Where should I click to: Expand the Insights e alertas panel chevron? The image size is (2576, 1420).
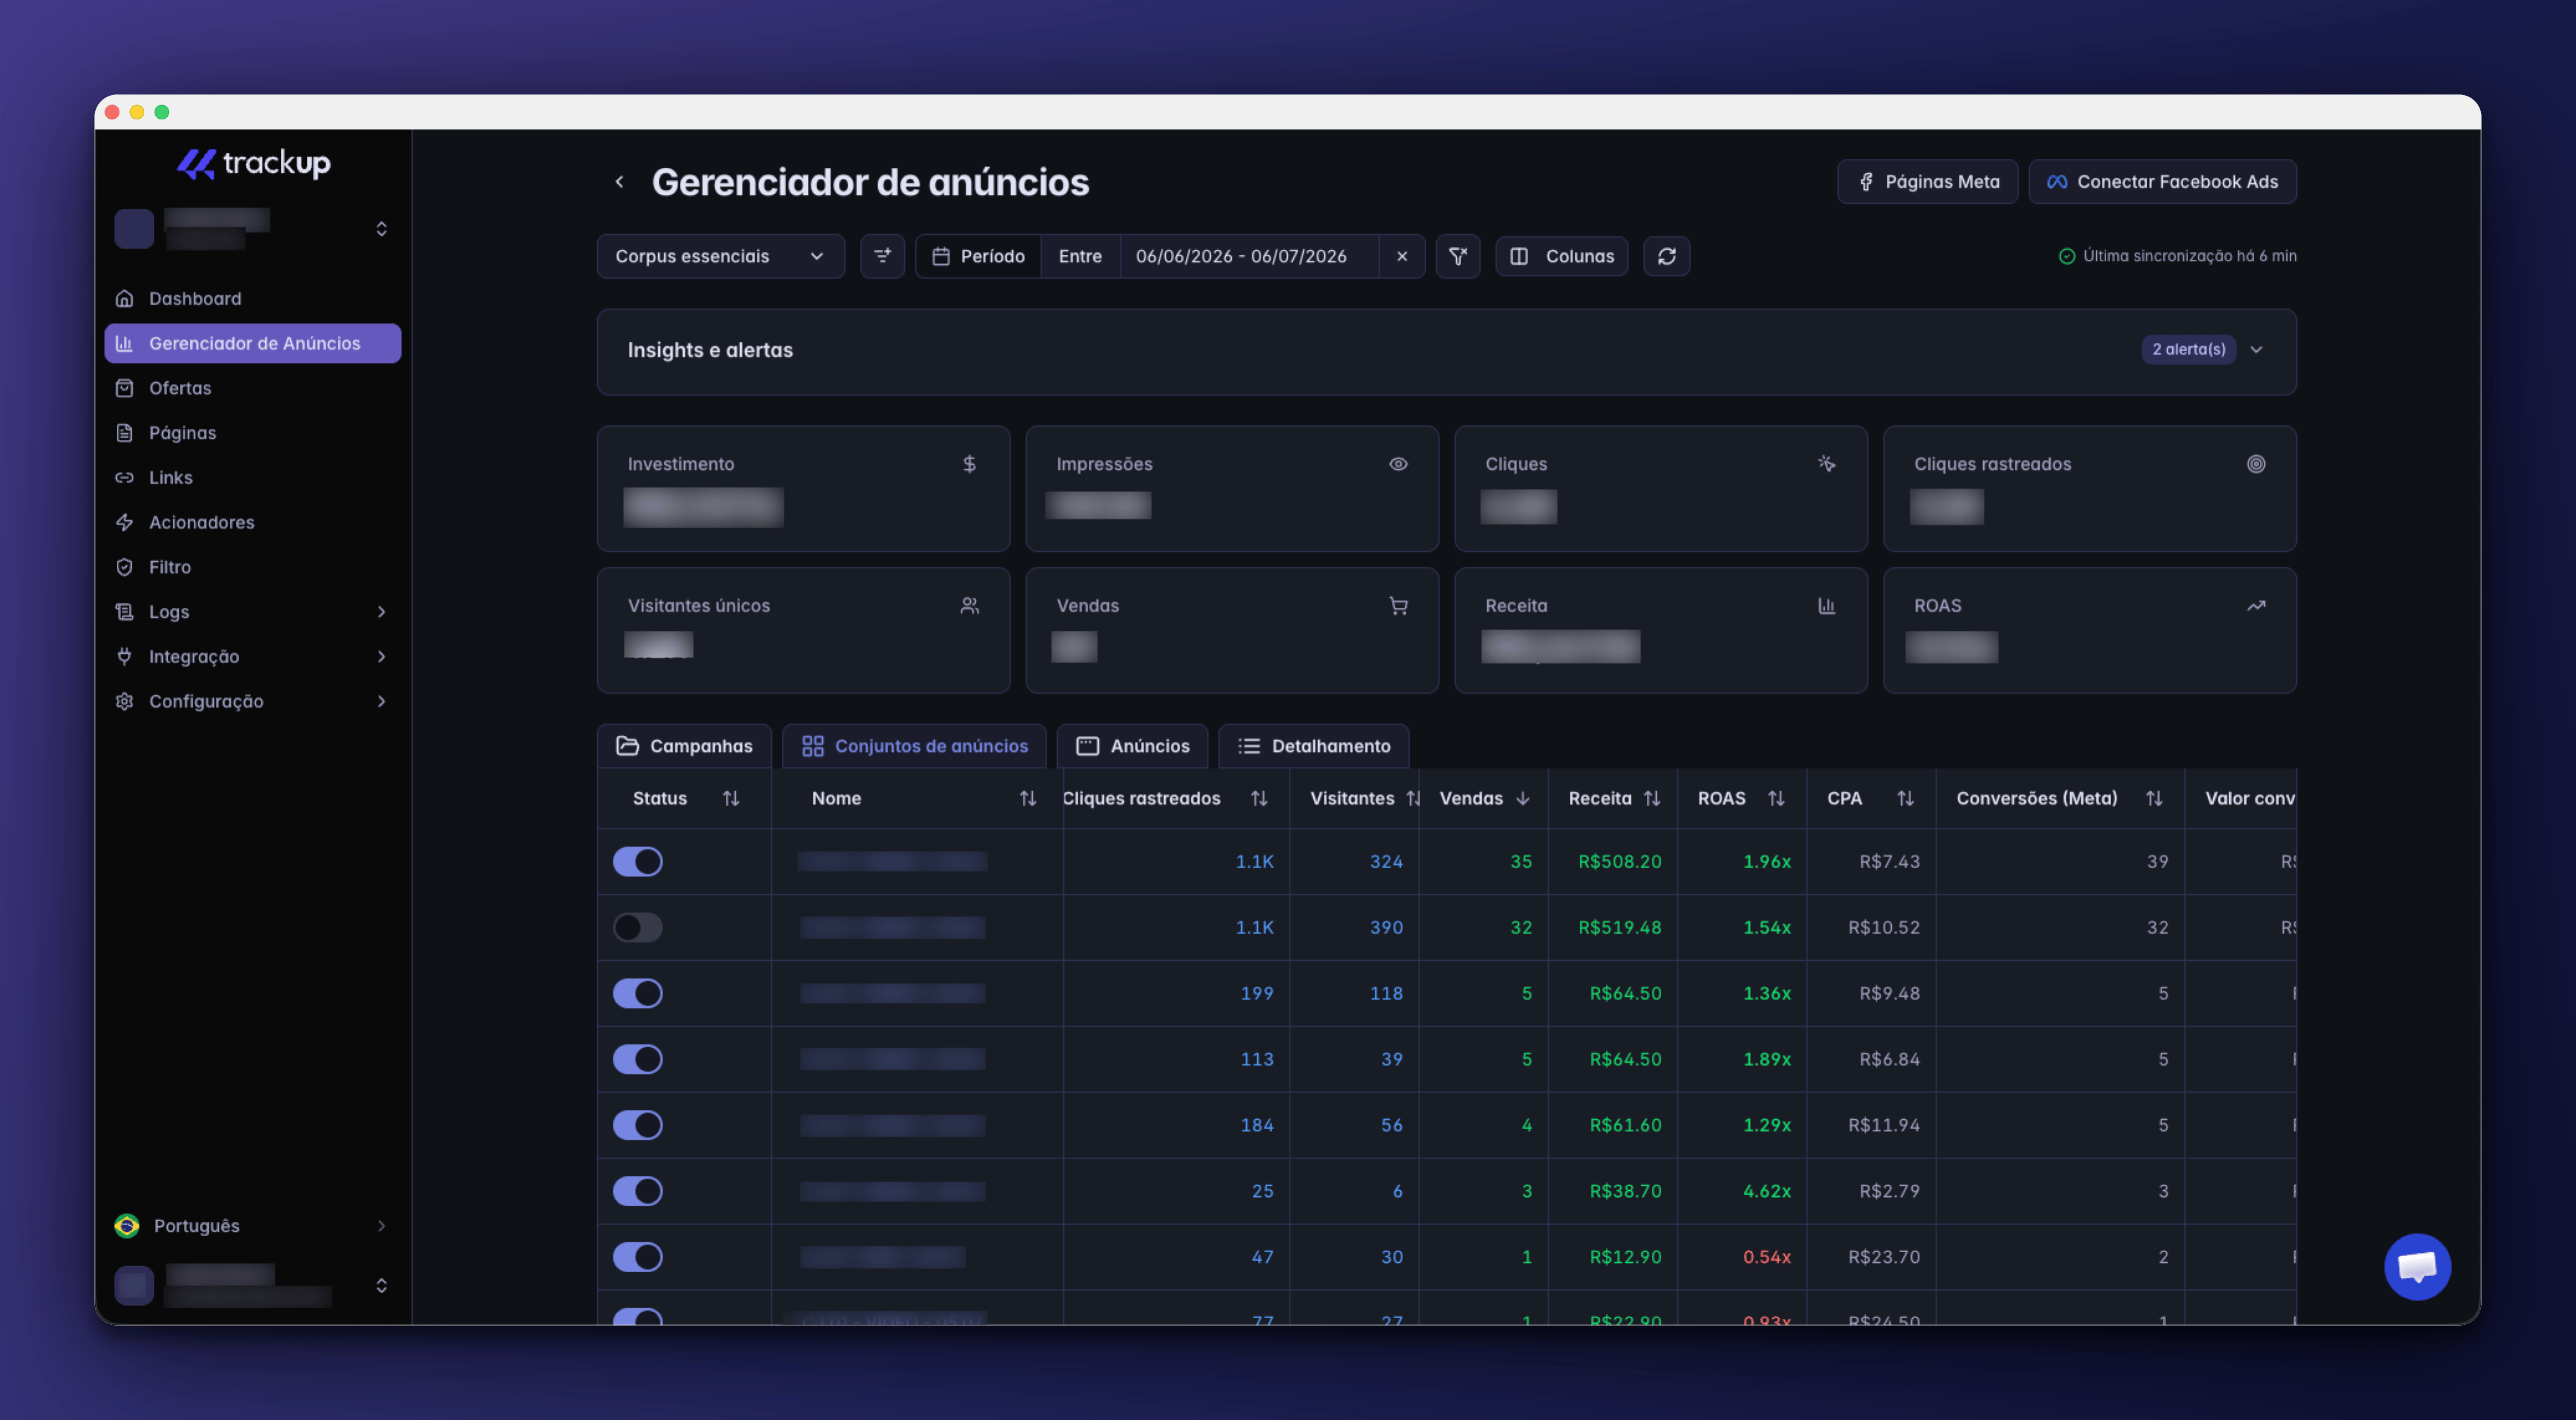pos(2256,350)
